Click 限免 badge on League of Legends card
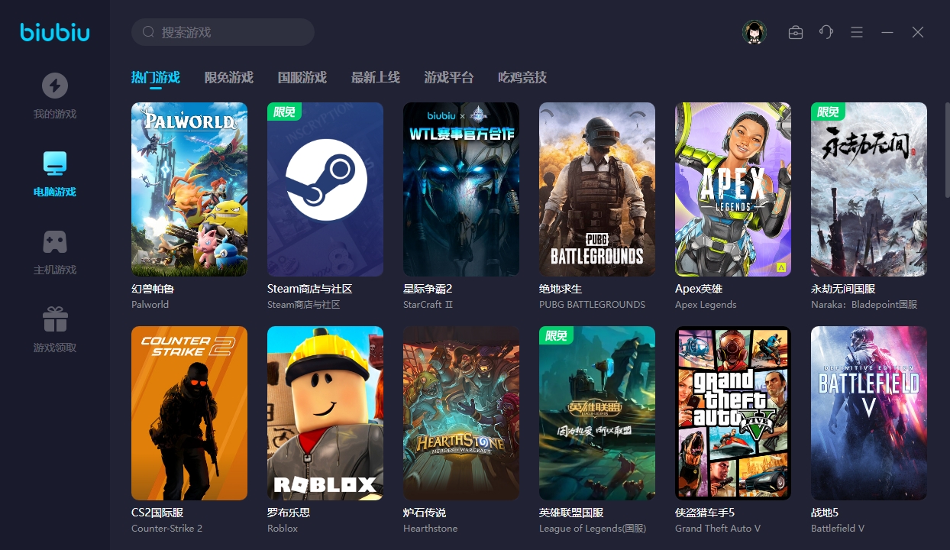 pyautogui.click(x=556, y=335)
